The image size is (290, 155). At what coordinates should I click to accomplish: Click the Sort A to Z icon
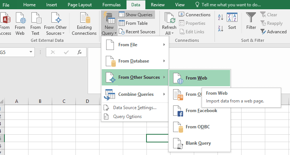point(220,17)
